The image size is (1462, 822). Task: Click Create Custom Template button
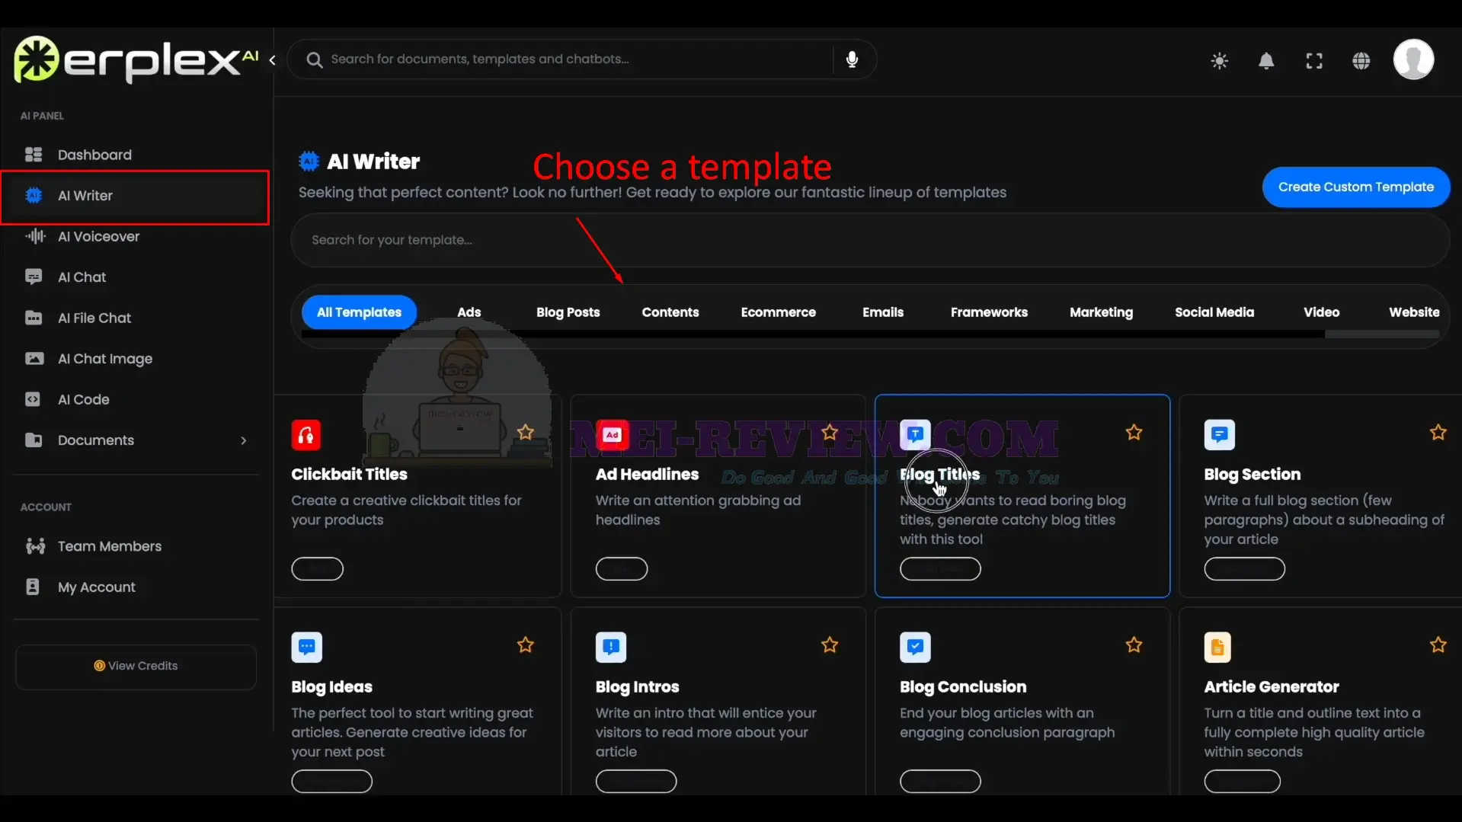[x=1355, y=187]
